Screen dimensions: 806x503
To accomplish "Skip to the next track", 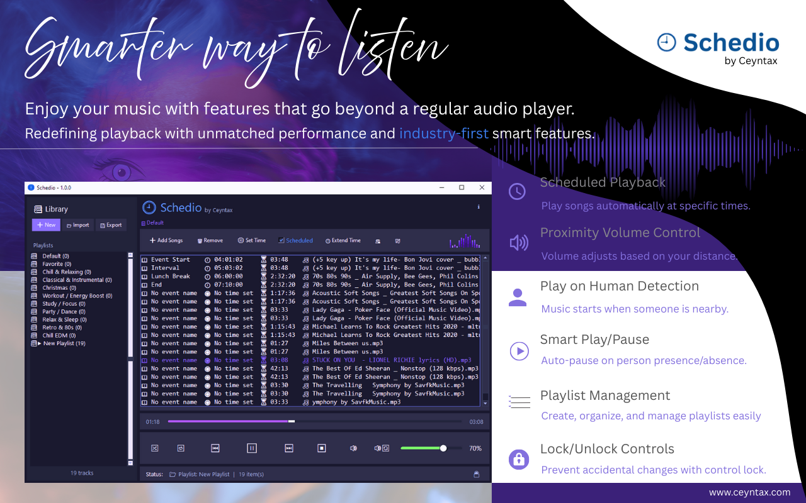I will click(x=289, y=448).
